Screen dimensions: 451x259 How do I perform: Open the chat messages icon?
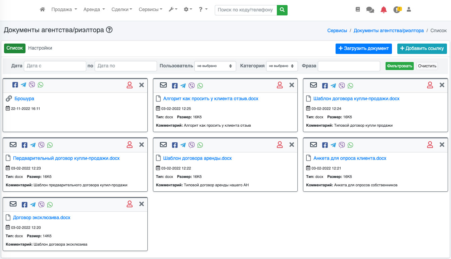(370, 10)
